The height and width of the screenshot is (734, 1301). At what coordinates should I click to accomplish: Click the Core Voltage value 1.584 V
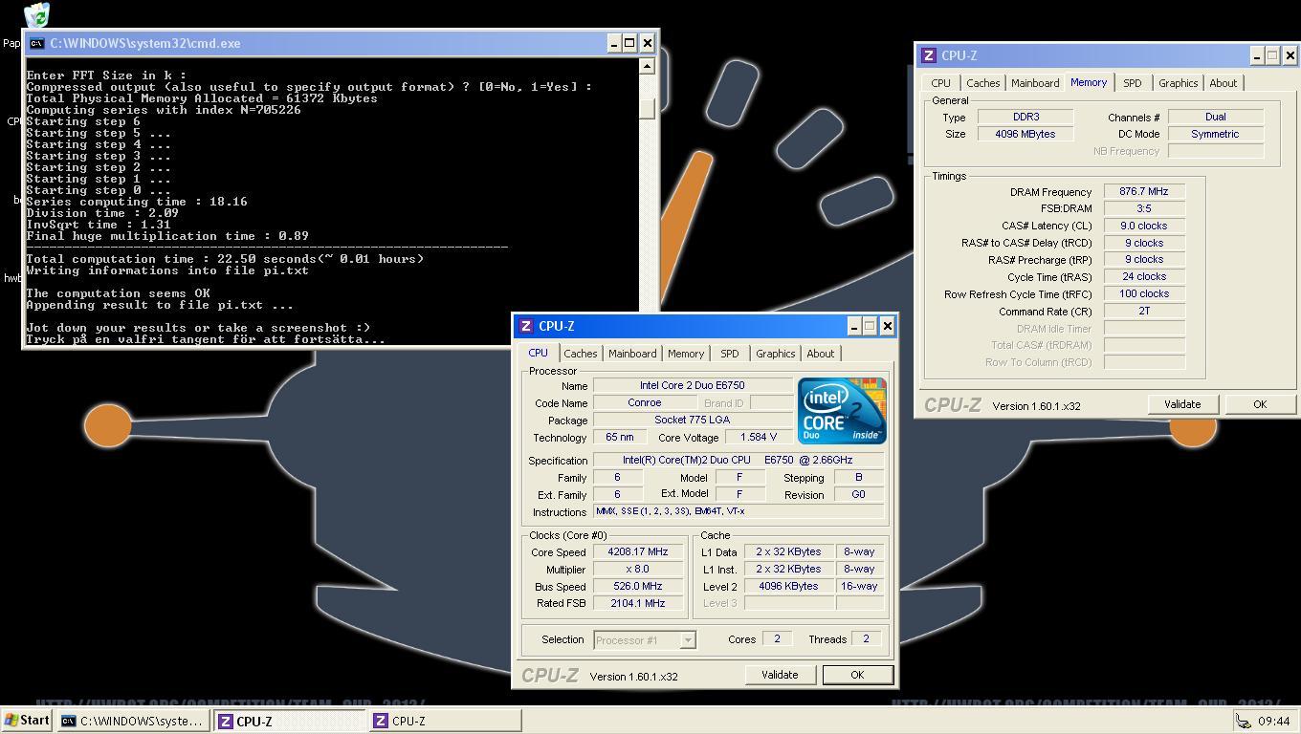tap(759, 437)
